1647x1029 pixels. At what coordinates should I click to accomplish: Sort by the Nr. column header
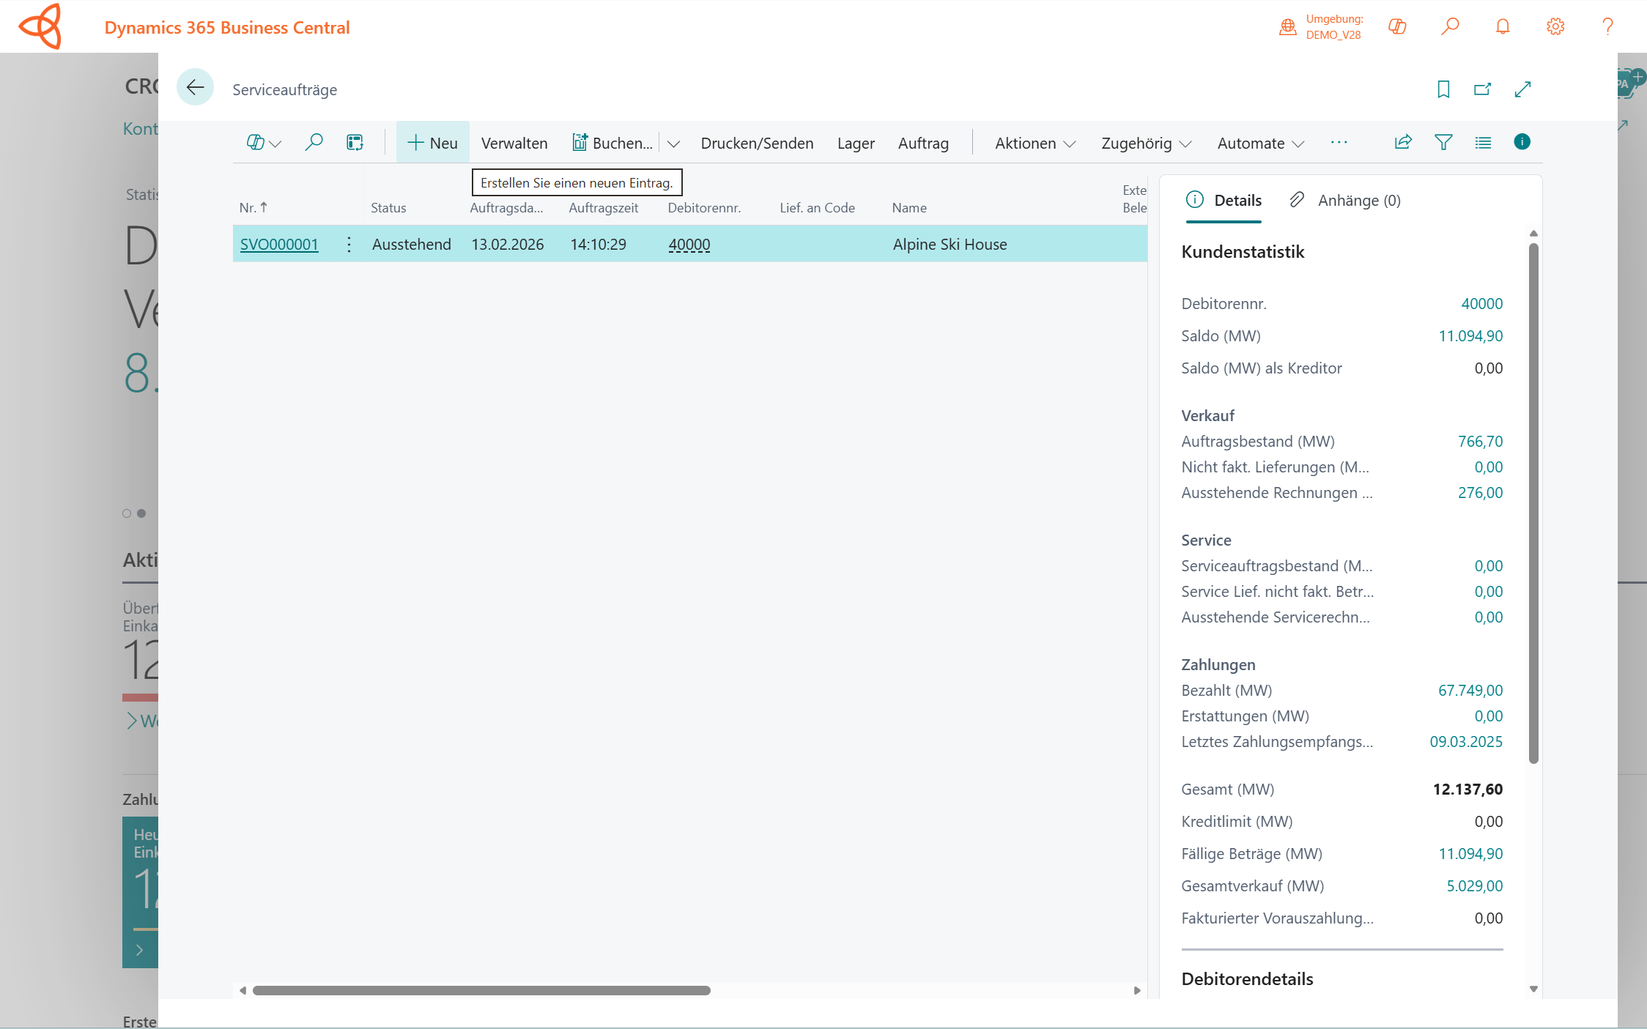253,207
